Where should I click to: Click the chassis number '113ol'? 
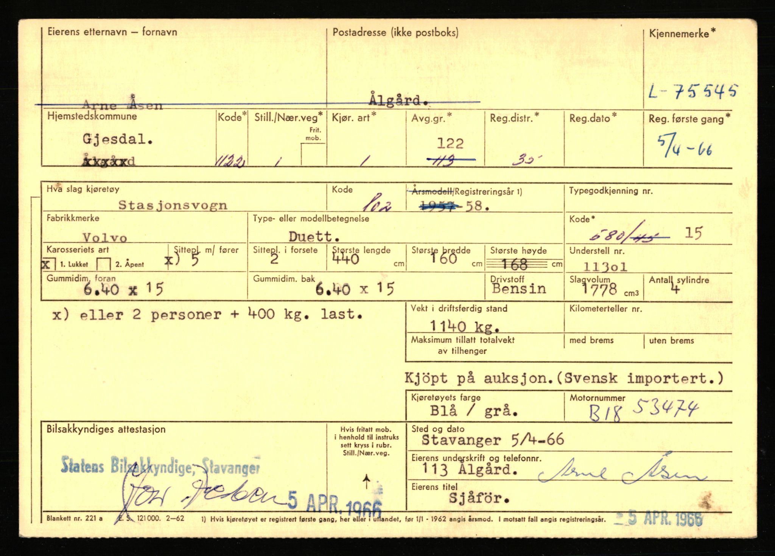point(605,267)
